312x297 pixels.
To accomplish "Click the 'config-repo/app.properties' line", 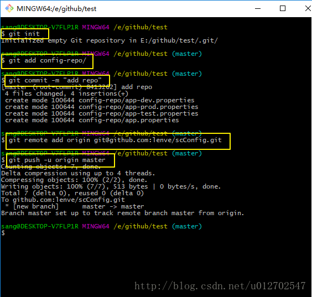I will coord(92,120).
